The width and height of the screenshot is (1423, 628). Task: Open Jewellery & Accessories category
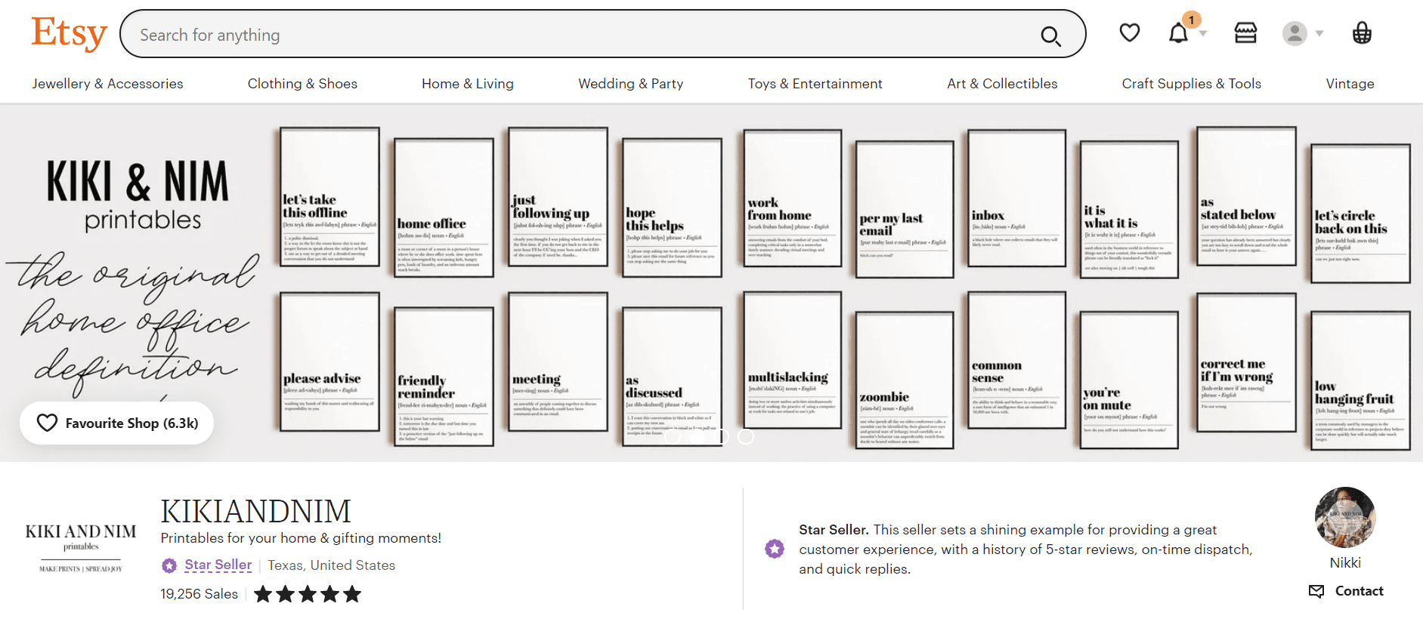pos(107,84)
